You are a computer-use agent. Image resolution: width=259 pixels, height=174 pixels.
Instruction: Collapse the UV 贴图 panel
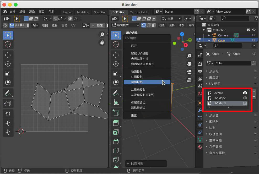(x=207, y=84)
